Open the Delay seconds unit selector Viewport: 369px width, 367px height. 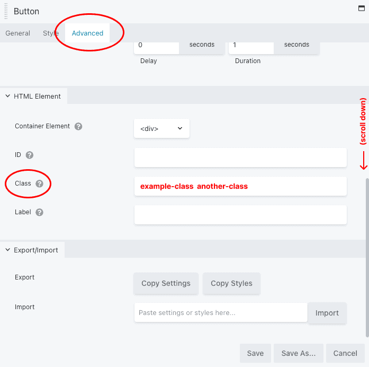[201, 45]
